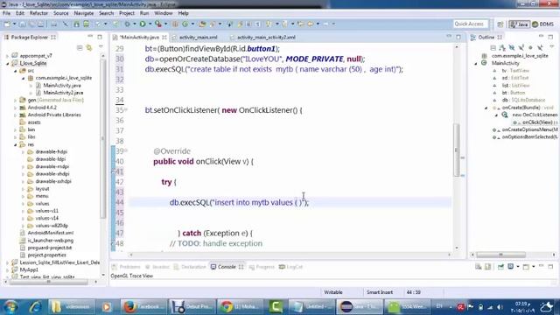Open Package Explorer view menu arrow
Screen dimensions: 560x315
pos(101,46)
